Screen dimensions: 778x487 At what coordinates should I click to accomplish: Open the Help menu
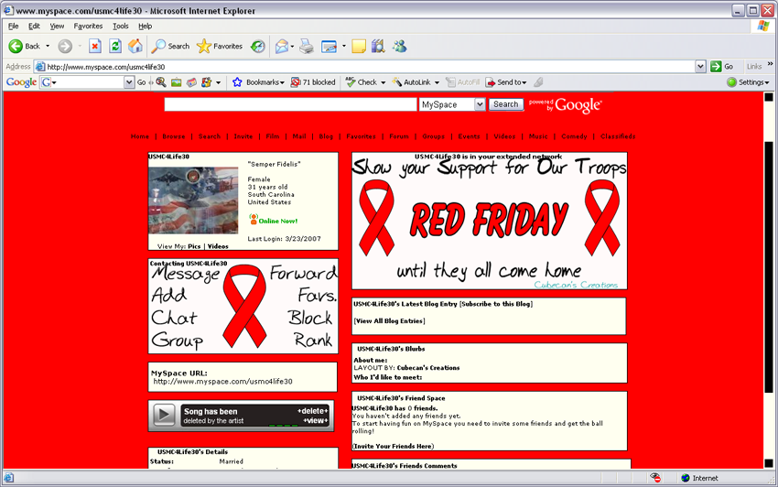145,26
